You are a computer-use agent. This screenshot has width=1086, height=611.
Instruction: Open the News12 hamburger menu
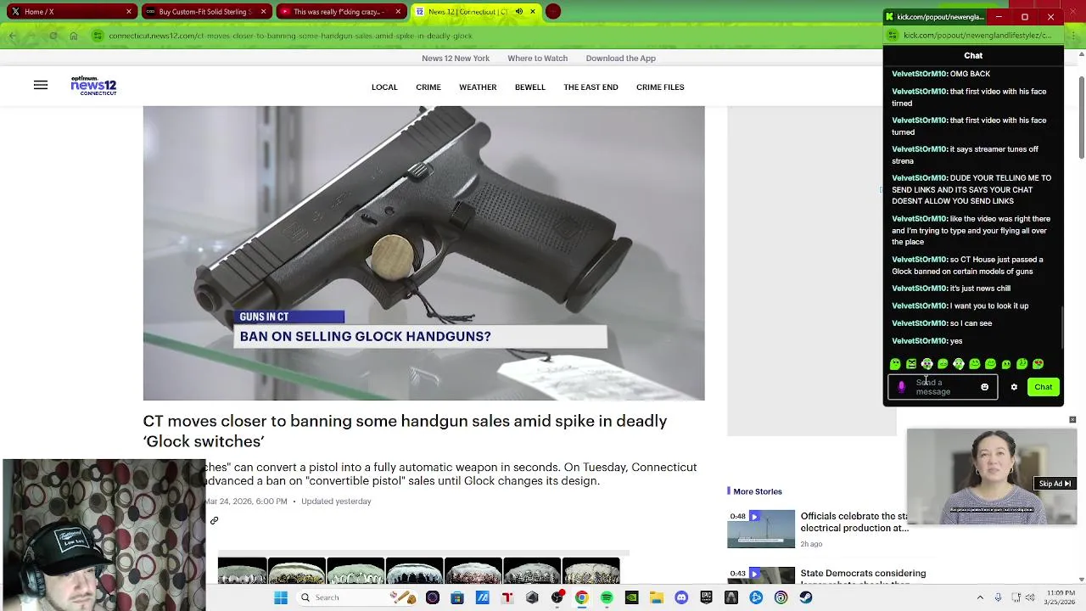click(40, 85)
